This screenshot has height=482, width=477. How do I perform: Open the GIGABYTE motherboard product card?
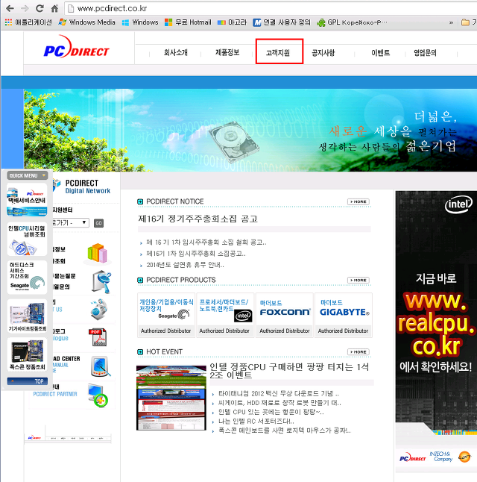[x=344, y=315]
